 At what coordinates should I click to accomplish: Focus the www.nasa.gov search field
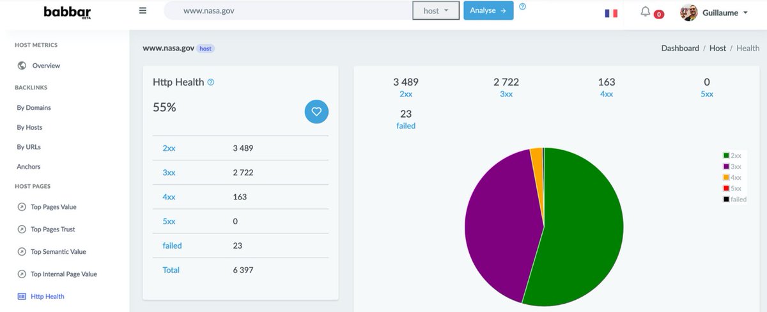(288, 11)
